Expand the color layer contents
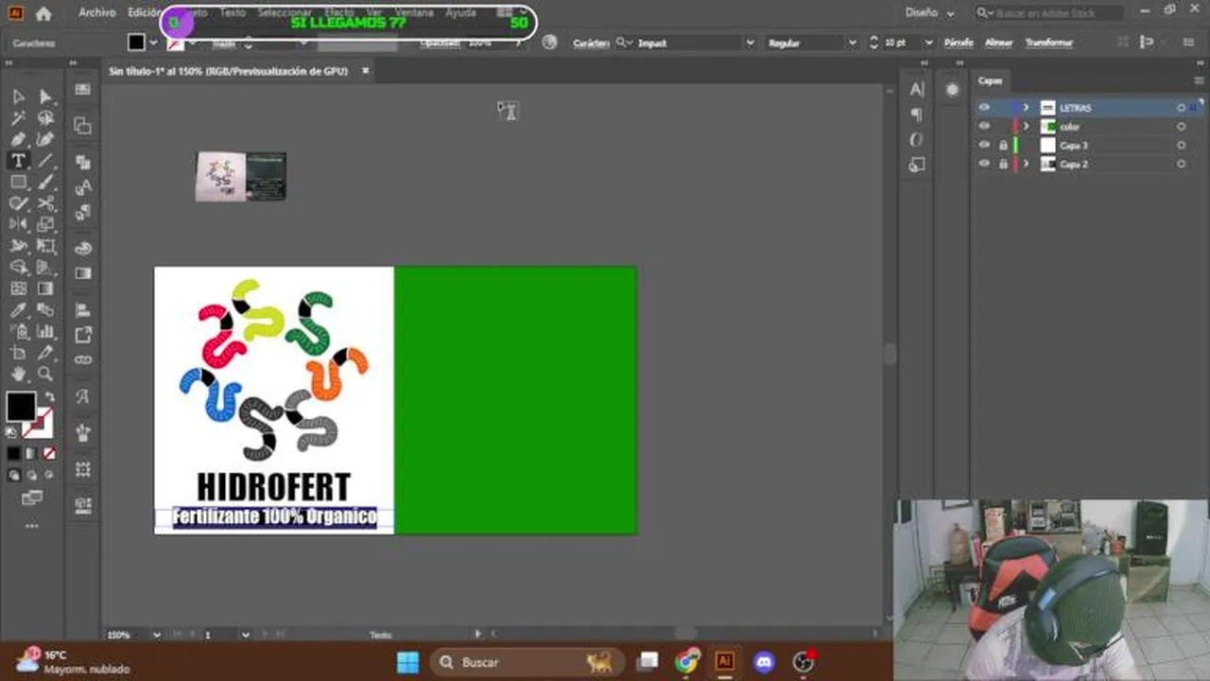 coord(1027,127)
